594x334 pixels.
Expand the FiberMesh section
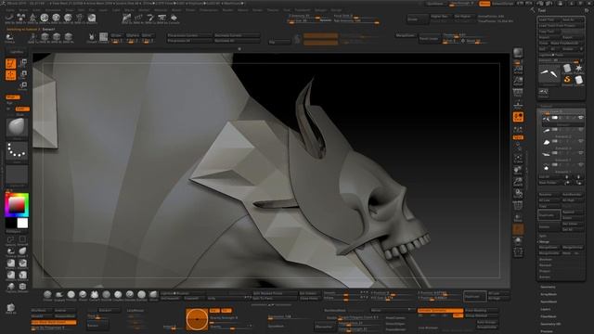[x=549, y=316]
